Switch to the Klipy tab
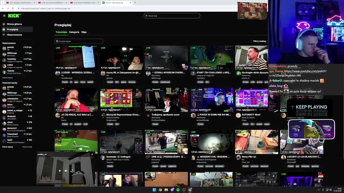 pos(84,32)
